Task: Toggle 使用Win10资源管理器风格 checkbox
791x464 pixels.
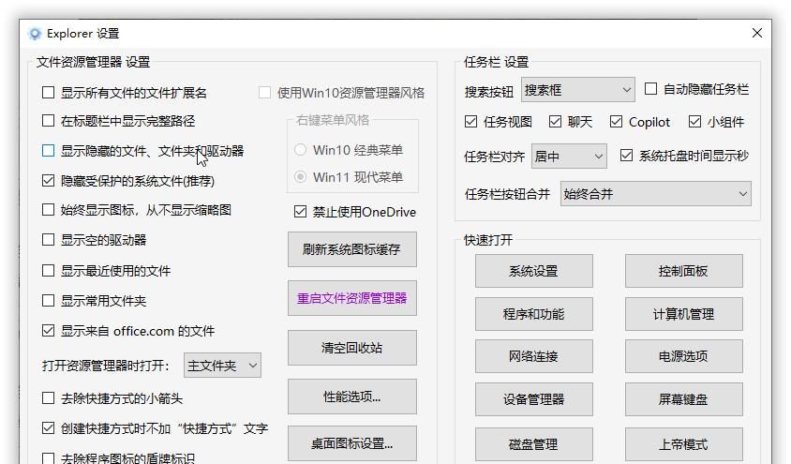Action: [264, 93]
